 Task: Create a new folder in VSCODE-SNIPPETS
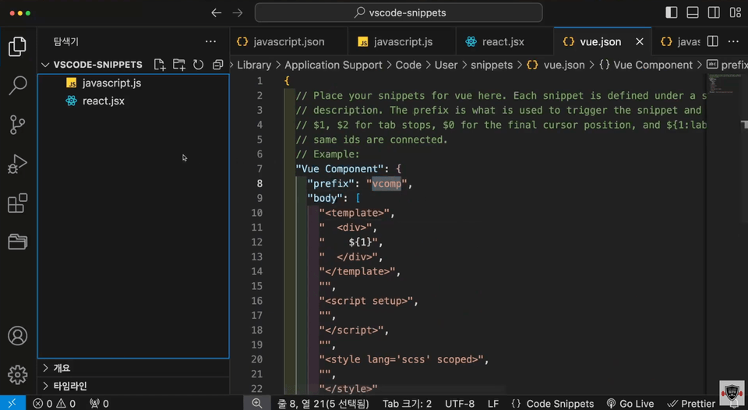click(179, 65)
